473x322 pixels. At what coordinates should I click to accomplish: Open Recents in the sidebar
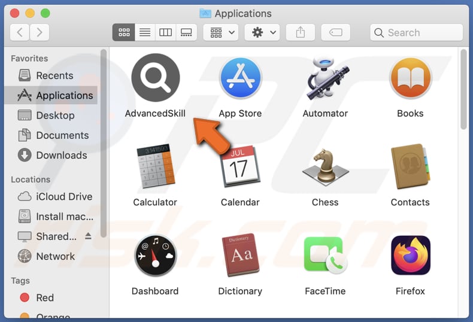tap(51, 75)
